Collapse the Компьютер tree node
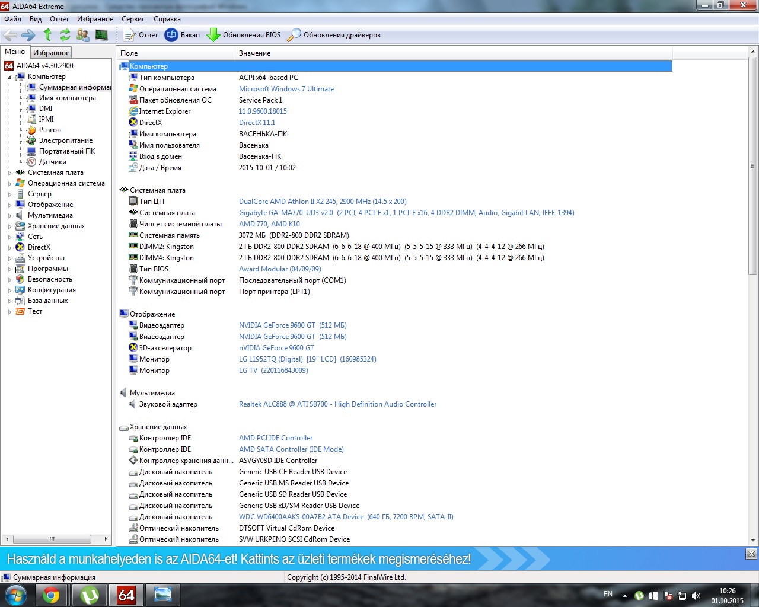This screenshot has height=607, width=759. tap(9, 77)
